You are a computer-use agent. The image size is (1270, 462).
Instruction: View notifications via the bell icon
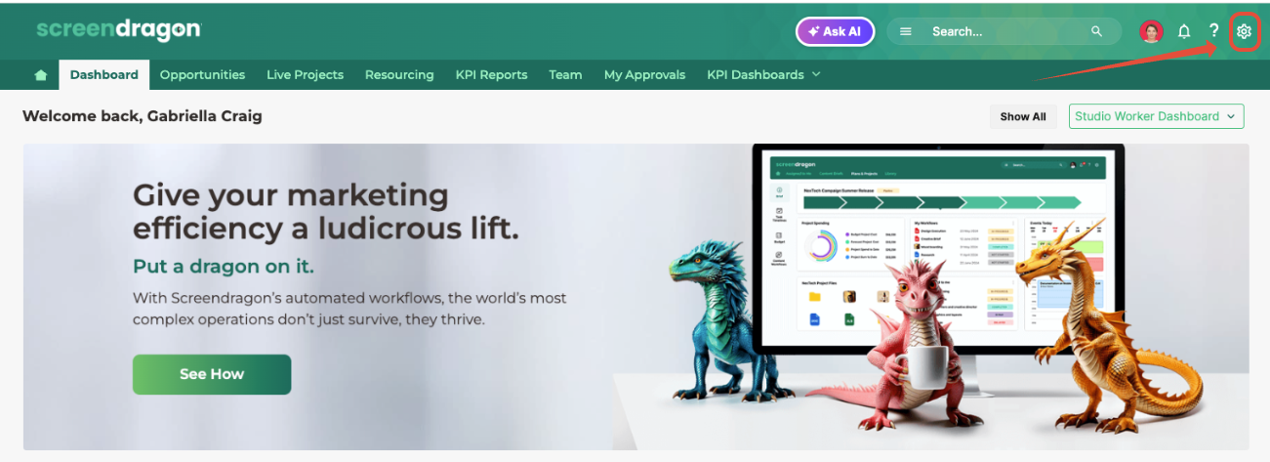click(x=1184, y=31)
